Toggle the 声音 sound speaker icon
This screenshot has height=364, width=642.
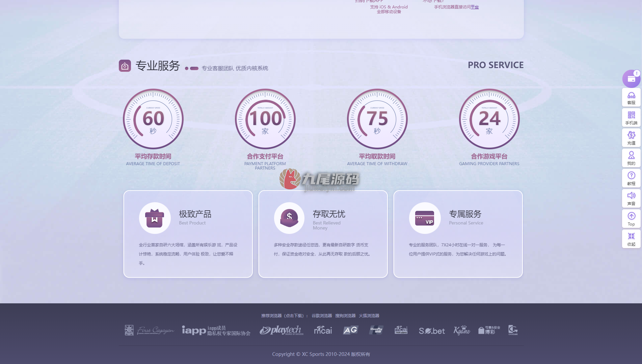[631, 199]
